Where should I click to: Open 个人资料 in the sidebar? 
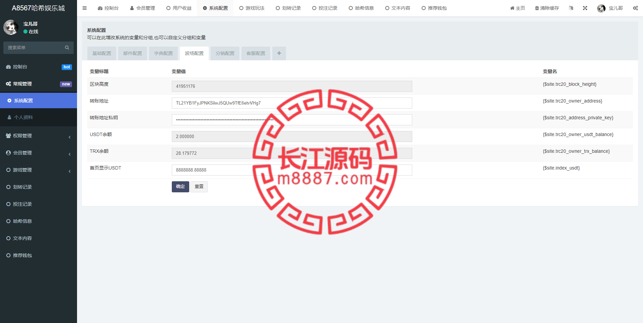23,117
